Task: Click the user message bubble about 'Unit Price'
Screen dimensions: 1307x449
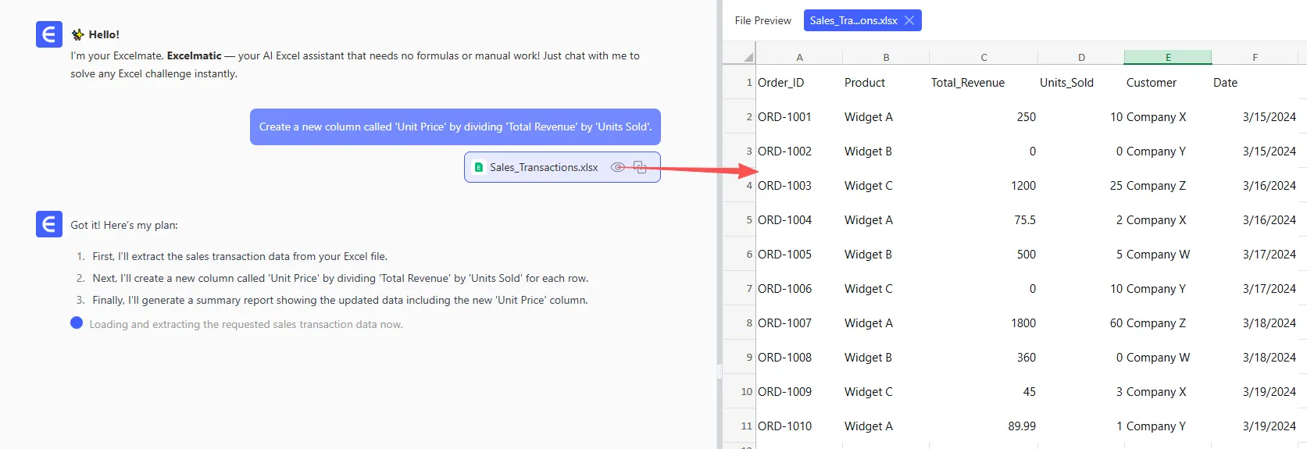Action: coord(455,127)
